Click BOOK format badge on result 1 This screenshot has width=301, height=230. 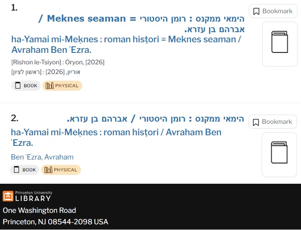click(x=26, y=85)
